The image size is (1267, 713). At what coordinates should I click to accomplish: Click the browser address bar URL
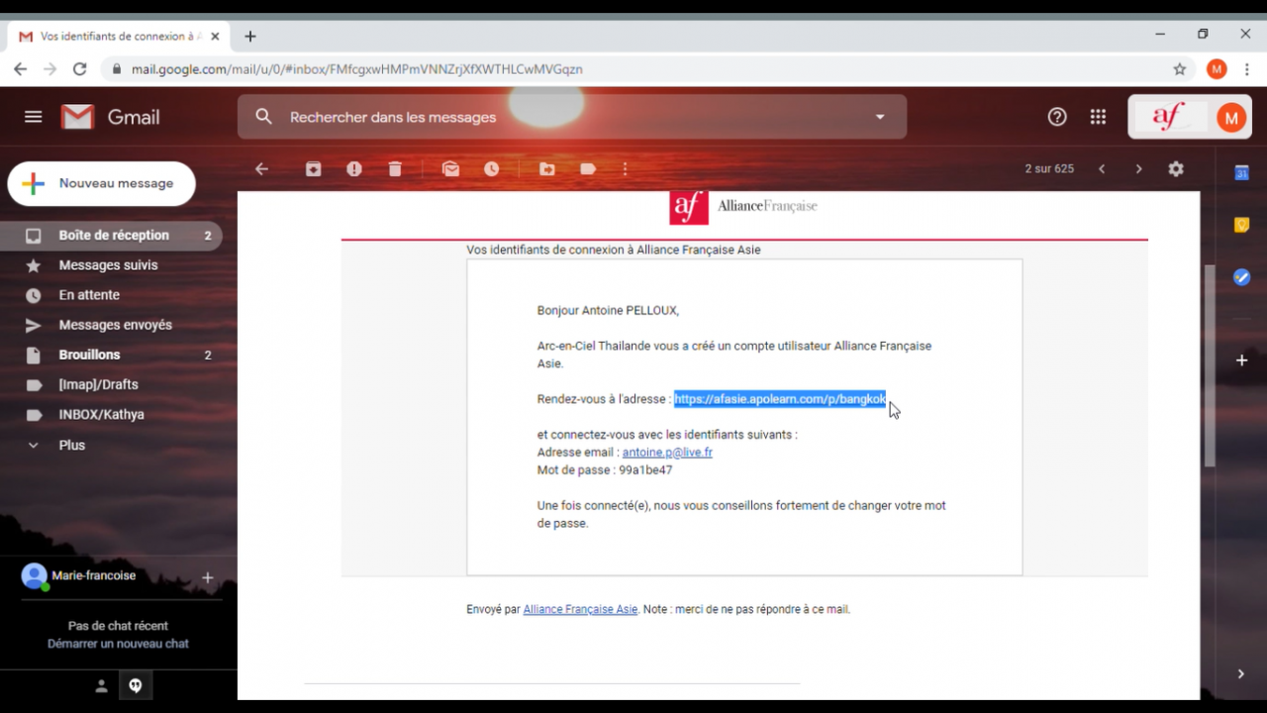(x=357, y=69)
